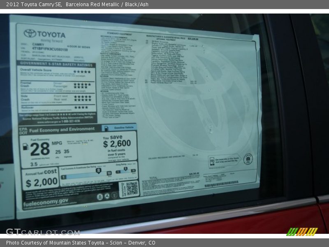Click the fuel pump icon beside 28 MPG
The height and width of the screenshot is (247, 329).
click(25, 146)
